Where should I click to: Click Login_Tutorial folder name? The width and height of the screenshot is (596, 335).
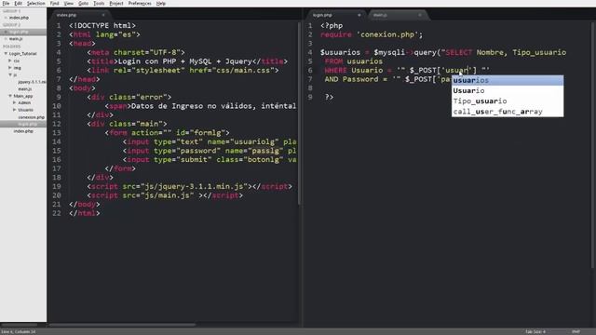tap(22, 54)
